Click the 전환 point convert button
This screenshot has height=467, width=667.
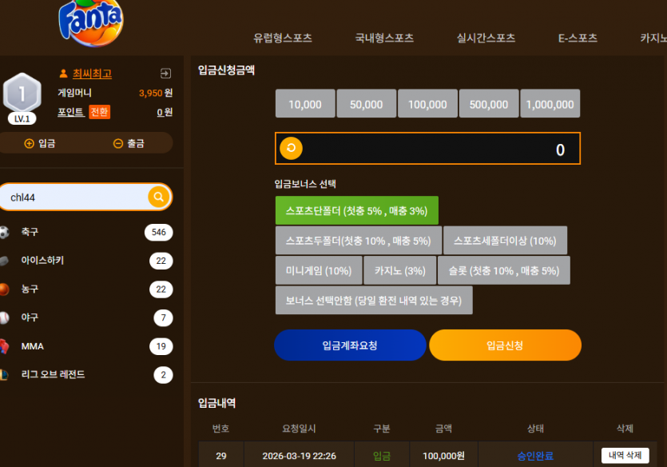click(100, 112)
